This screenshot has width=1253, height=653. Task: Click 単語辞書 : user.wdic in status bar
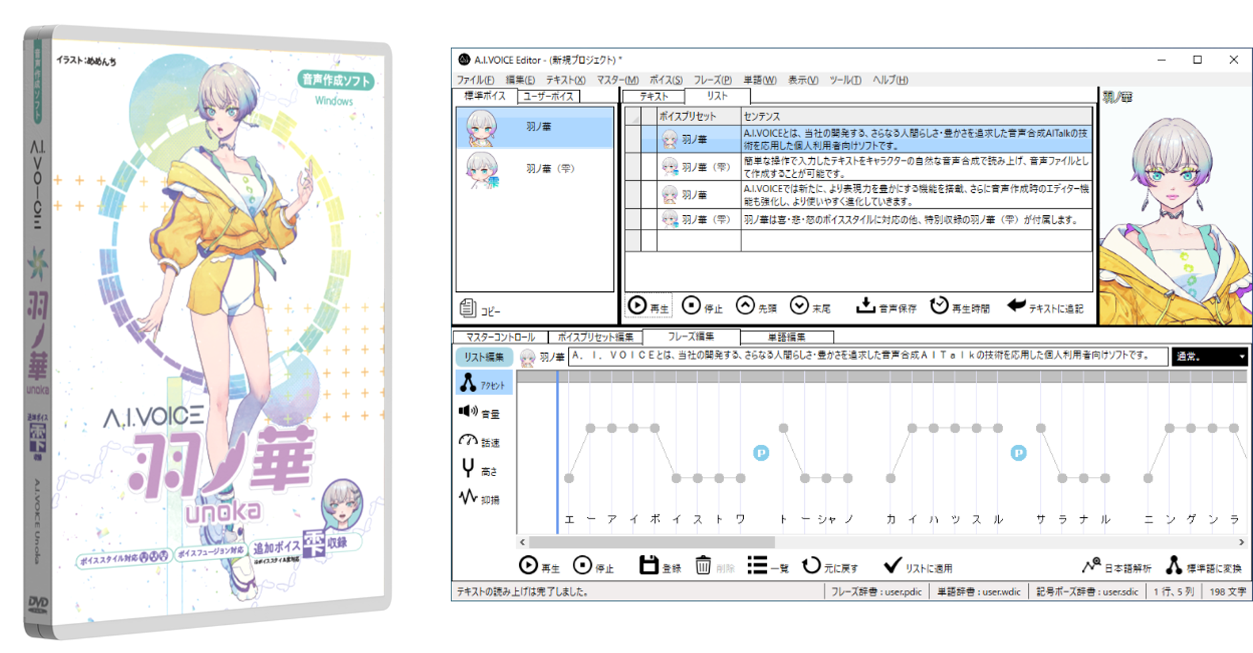click(x=978, y=591)
